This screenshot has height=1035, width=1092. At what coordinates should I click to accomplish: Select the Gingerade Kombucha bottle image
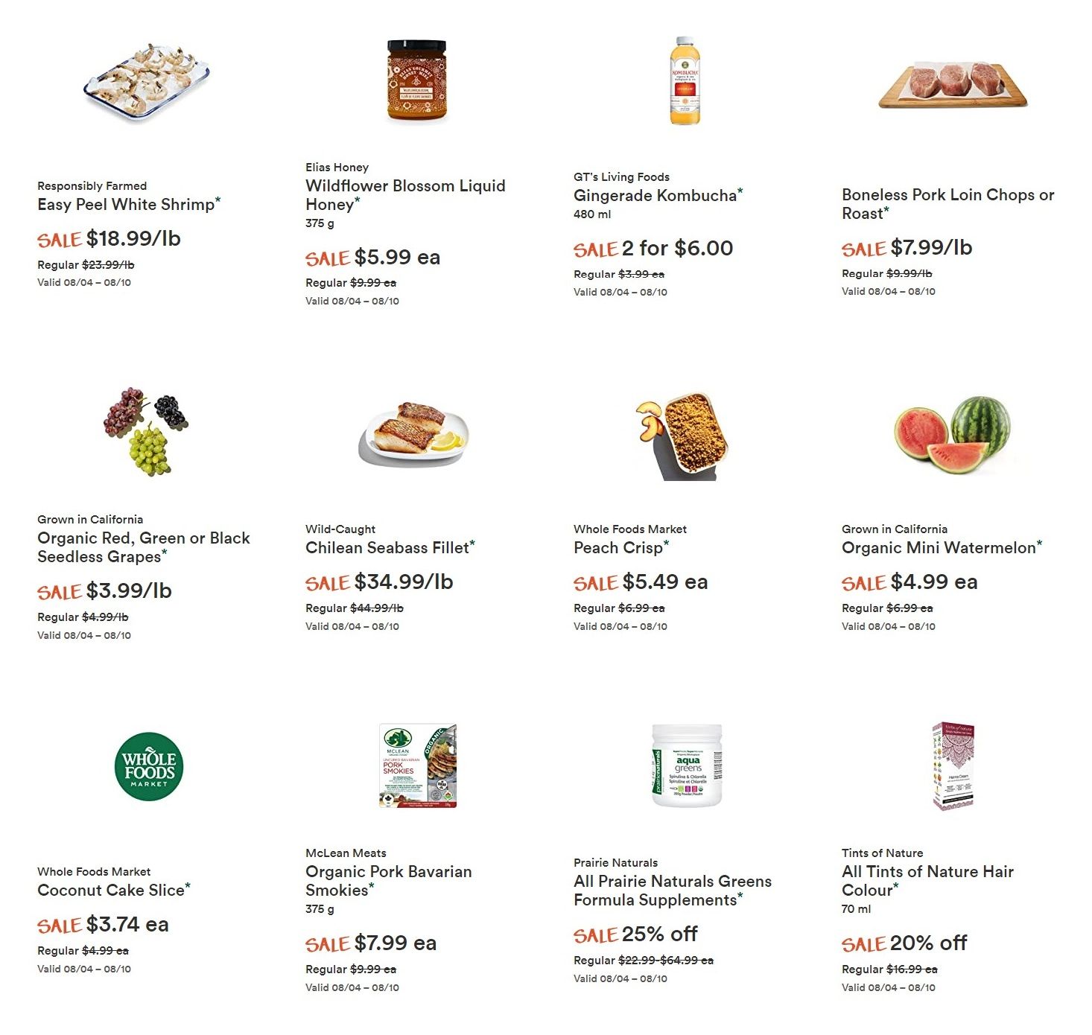(x=685, y=80)
